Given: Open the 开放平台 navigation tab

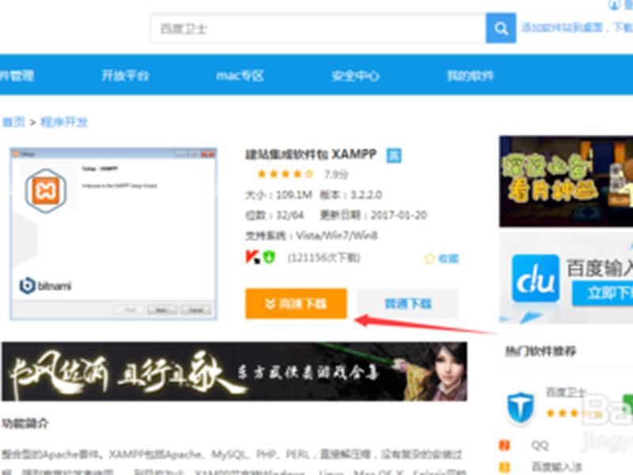Looking at the screenshot, I should click(125, 75).
